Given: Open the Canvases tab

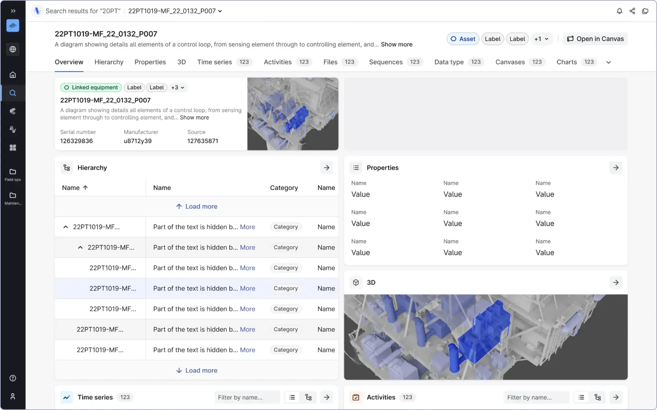Looking at the screenshot, I should [x=520, y=62].
